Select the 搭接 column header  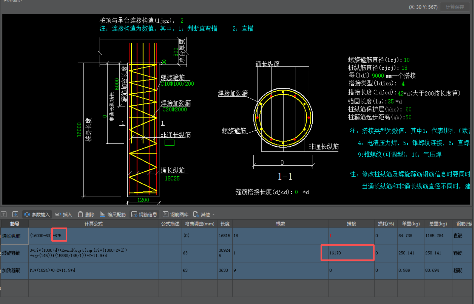[351, 224]
